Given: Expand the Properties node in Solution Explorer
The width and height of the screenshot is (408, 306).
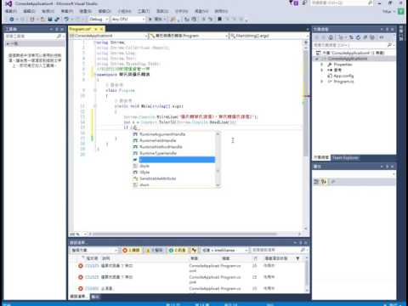Looking at the screenshot, I should (322, 65).
